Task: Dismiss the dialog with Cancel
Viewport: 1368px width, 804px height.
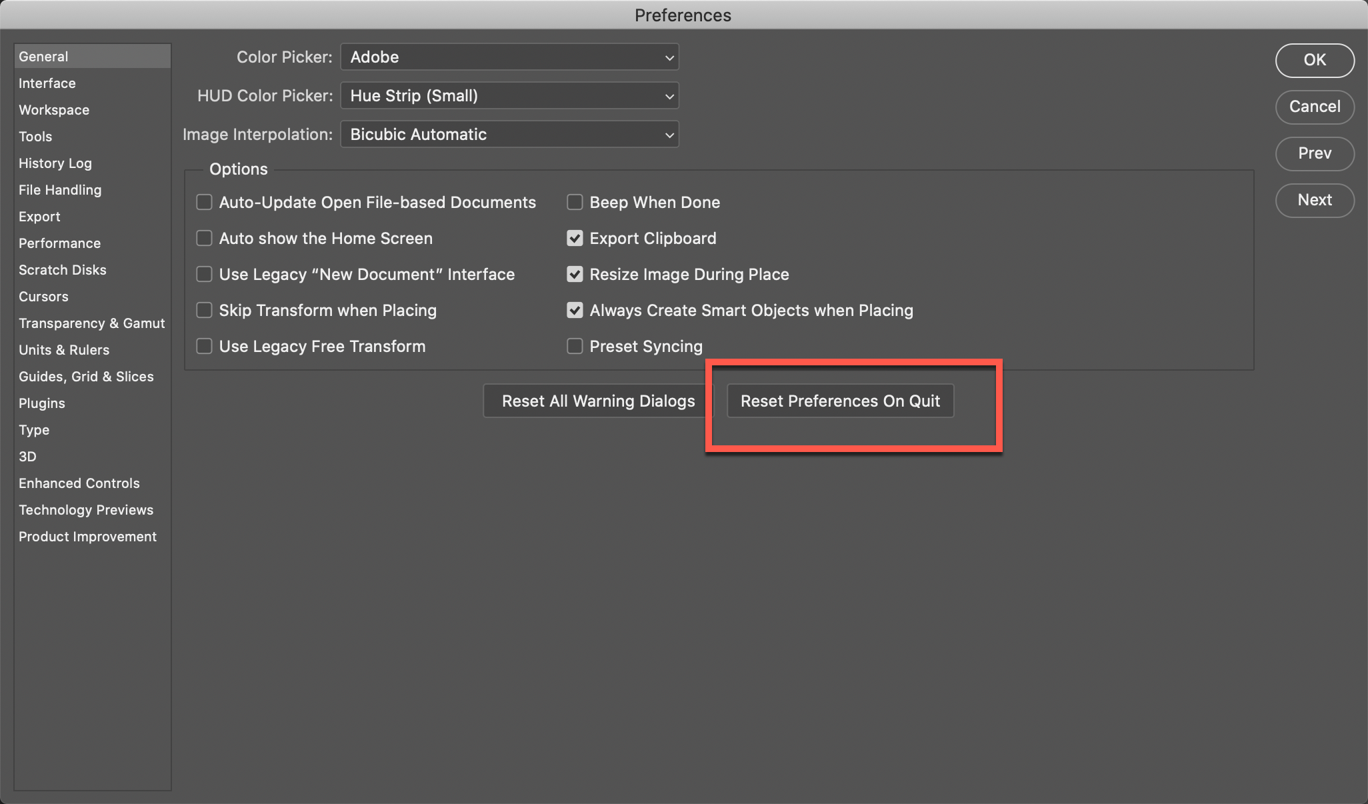Action: 1314,107
